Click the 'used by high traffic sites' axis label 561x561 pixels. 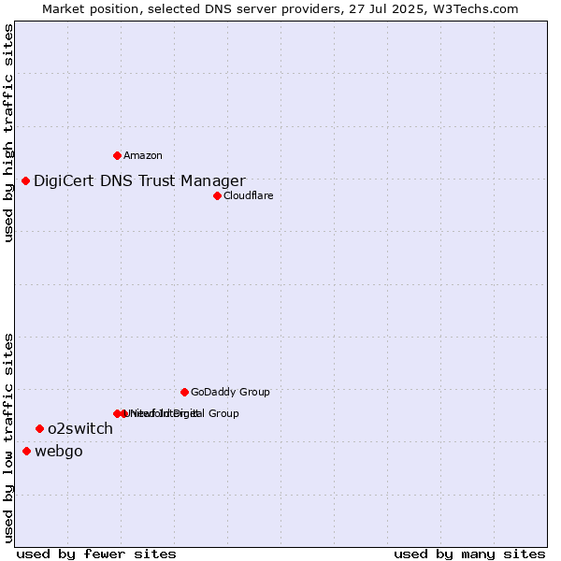click(8, 133)
